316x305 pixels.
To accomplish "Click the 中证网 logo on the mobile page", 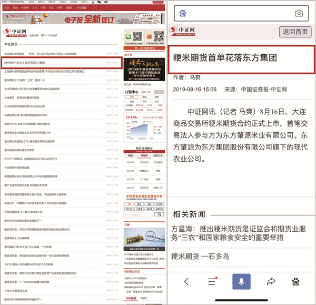I will 182,31.
